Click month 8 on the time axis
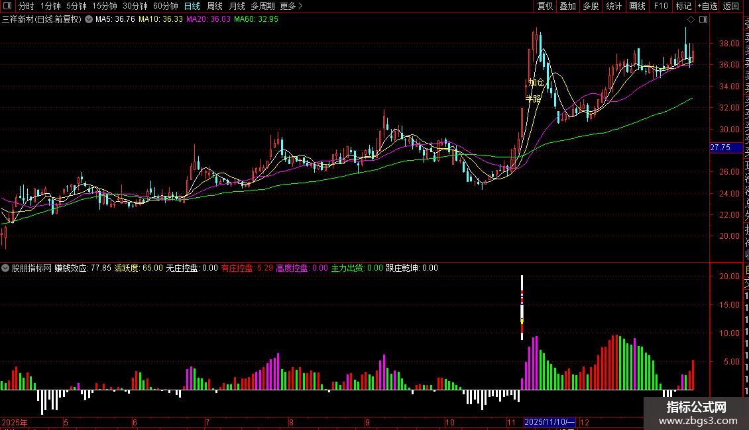 [292, 422]
